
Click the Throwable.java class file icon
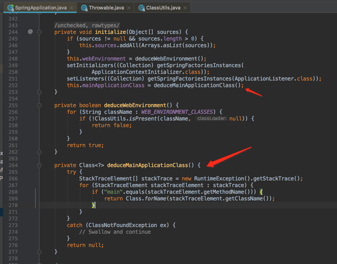click(x=84, y=8)
